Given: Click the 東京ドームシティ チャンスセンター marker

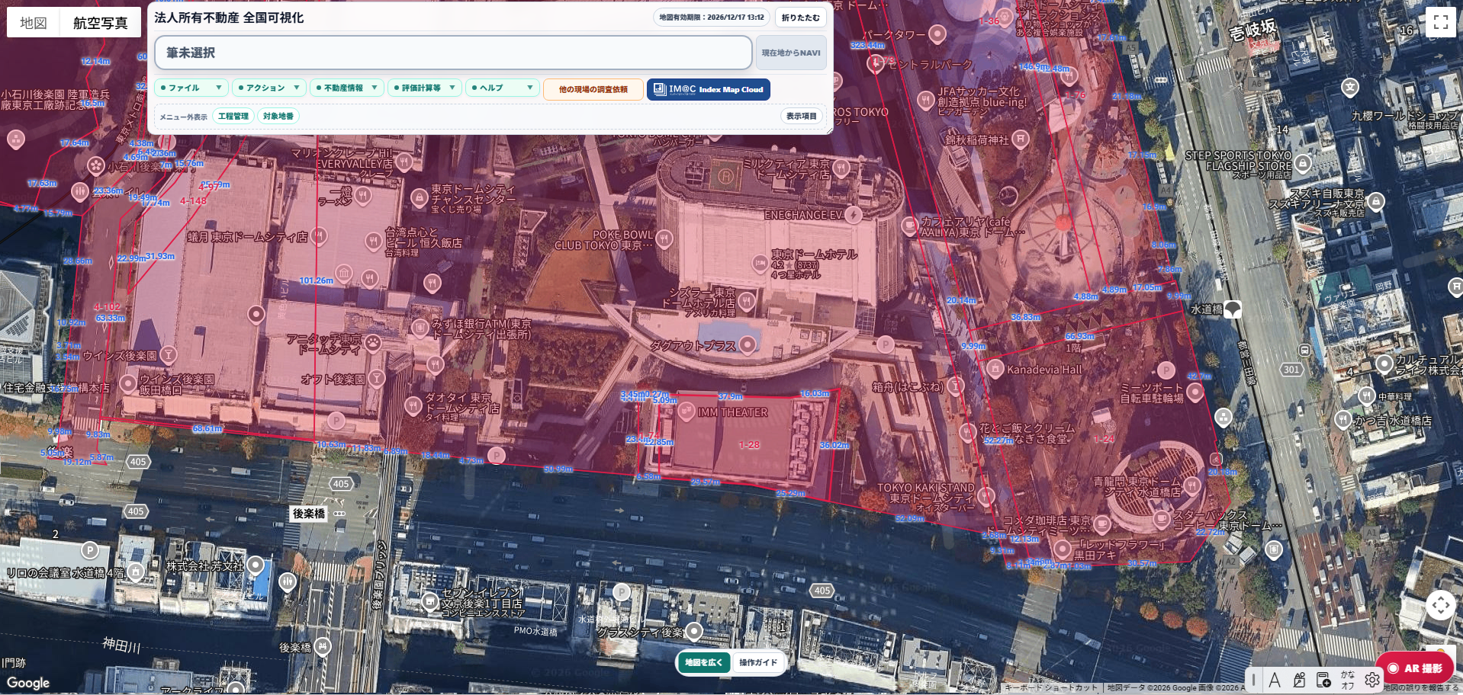Looking at the screenshot, I should [419, 198].
